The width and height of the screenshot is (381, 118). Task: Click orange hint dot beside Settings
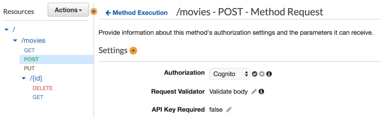[x=133, y=51]
